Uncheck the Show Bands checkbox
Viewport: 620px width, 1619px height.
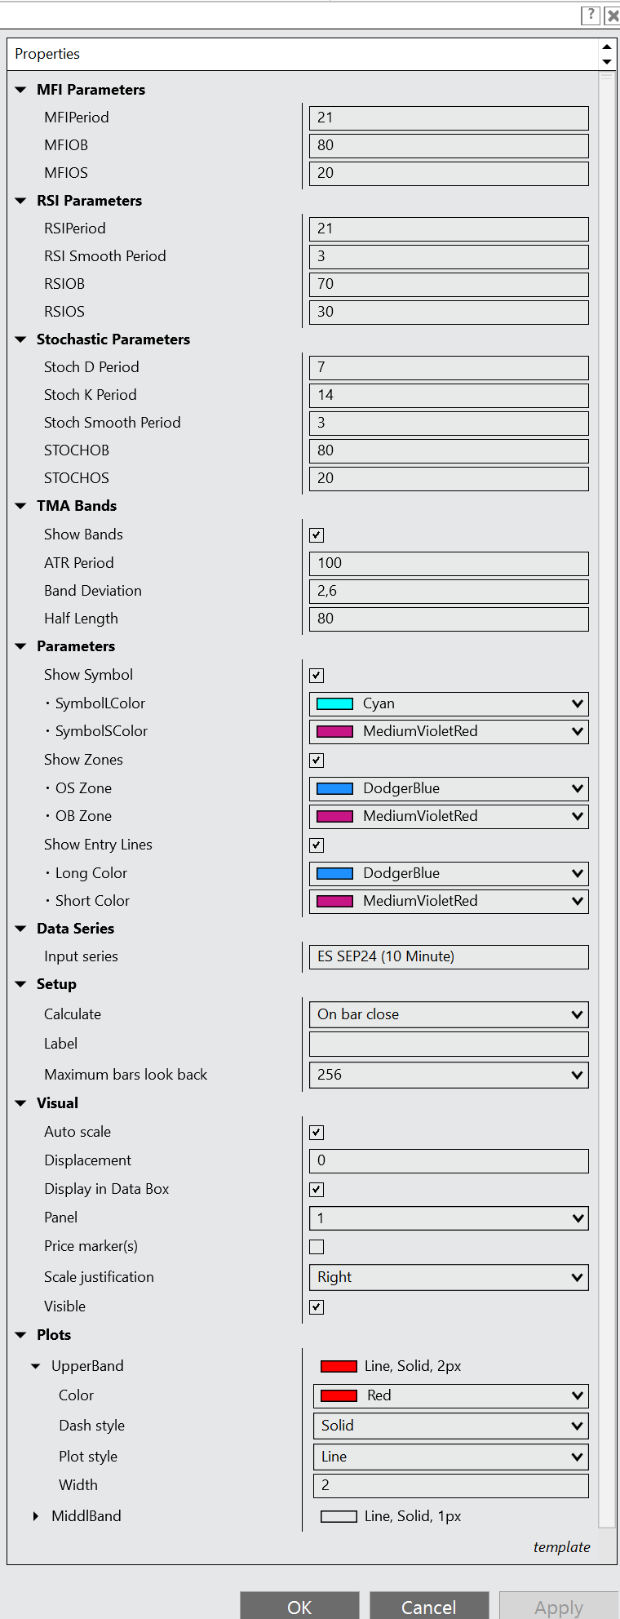tap(317, 535)
